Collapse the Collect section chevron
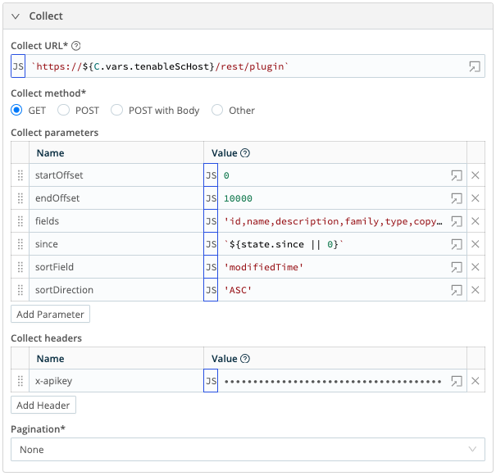Image resolution: width=496 pixels, height=476 pixels. 16,16
